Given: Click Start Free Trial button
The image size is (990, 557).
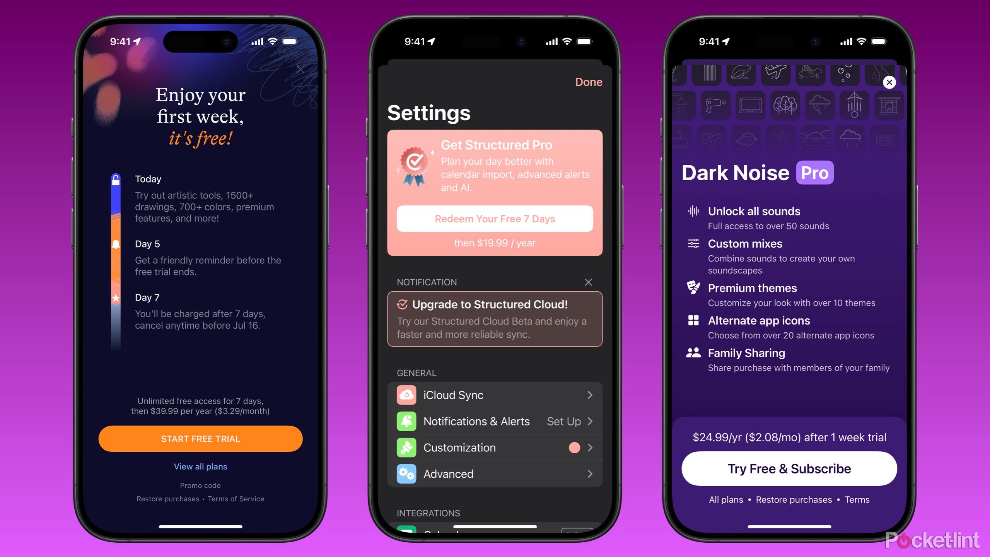Looking at the screenshot, I should click(200, 438).
